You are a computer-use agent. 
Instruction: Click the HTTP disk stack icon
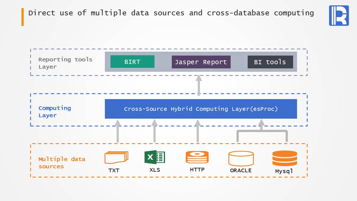pos(197,157)
